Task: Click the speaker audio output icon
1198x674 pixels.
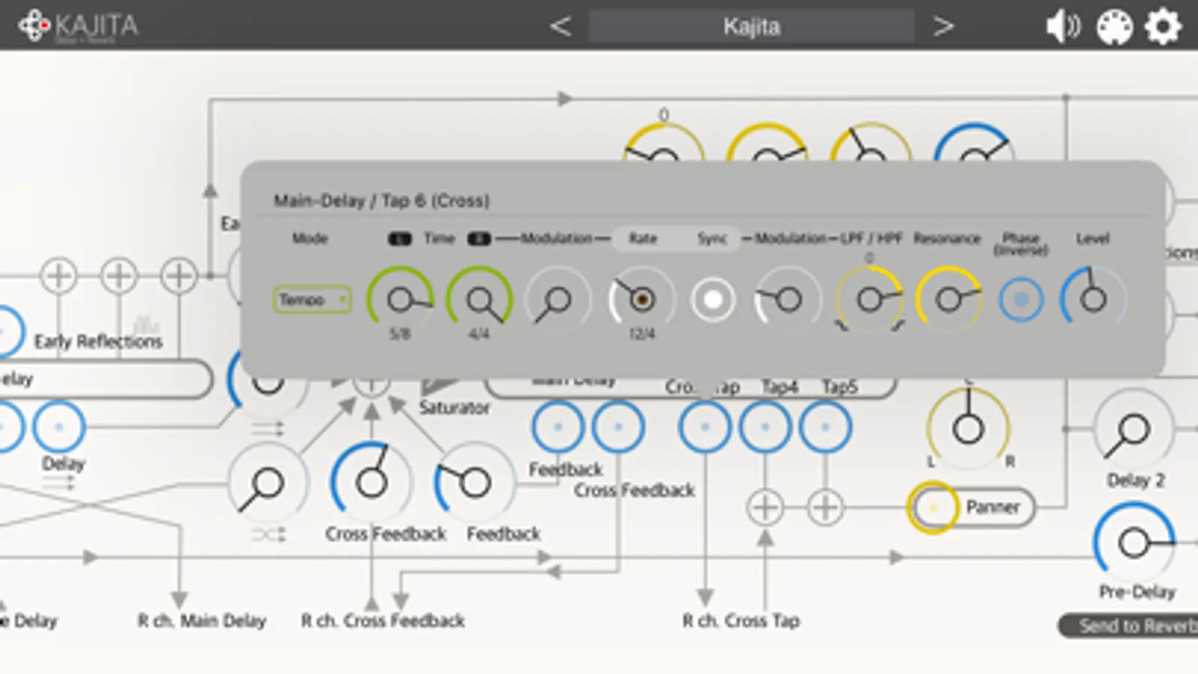Action: point(1062,27)
